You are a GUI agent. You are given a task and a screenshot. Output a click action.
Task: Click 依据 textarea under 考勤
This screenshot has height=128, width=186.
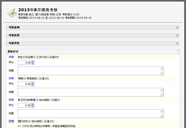91,92
